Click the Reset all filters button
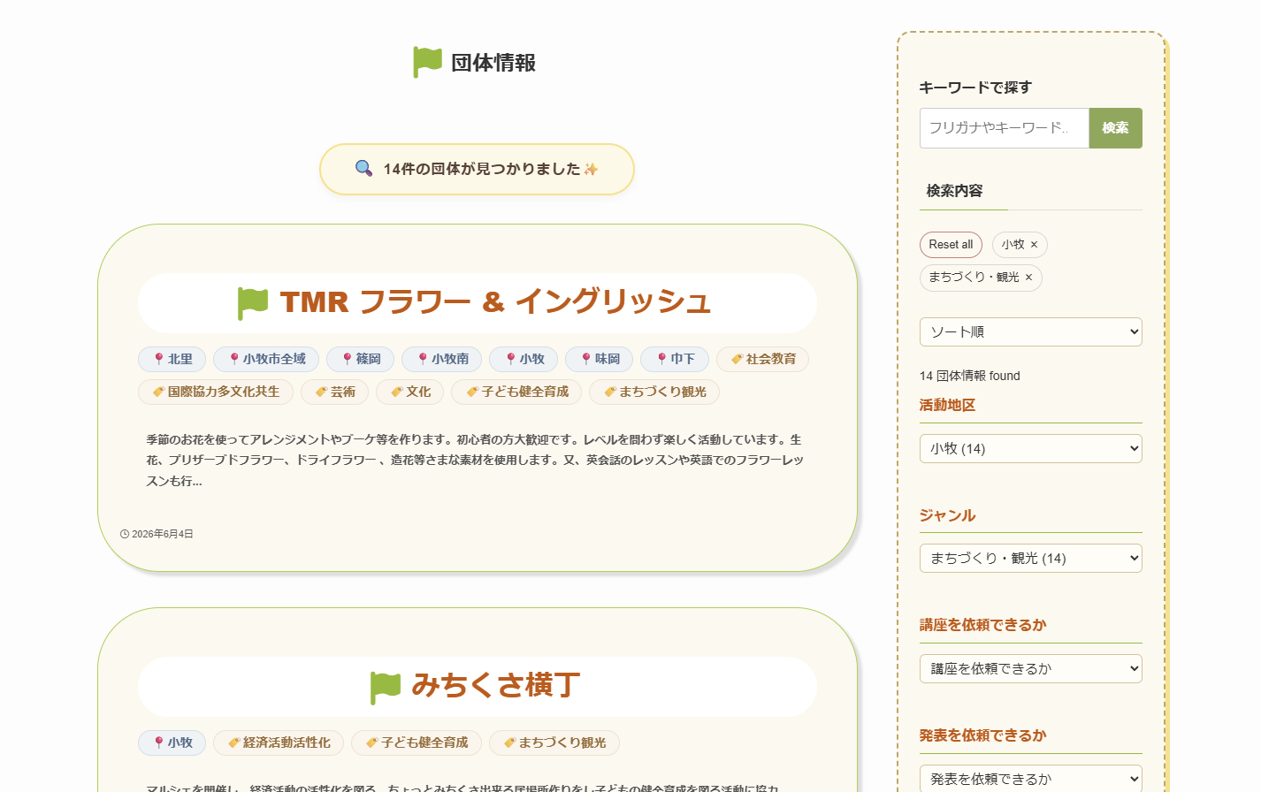 951,245
